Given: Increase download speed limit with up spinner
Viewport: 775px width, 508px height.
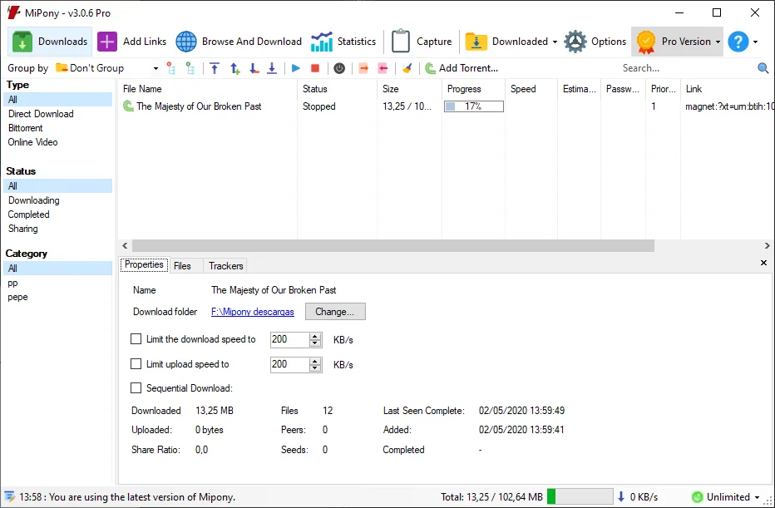Looking at the screenshot, I should [x=315, y=337].
